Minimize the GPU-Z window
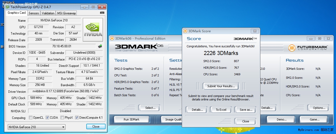336x134 pixels. 84,7
